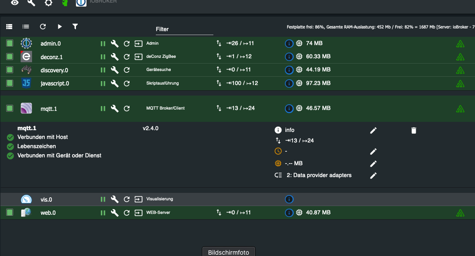
Task: Toggle the admin.0 checkbox
Action: [10, 43]
